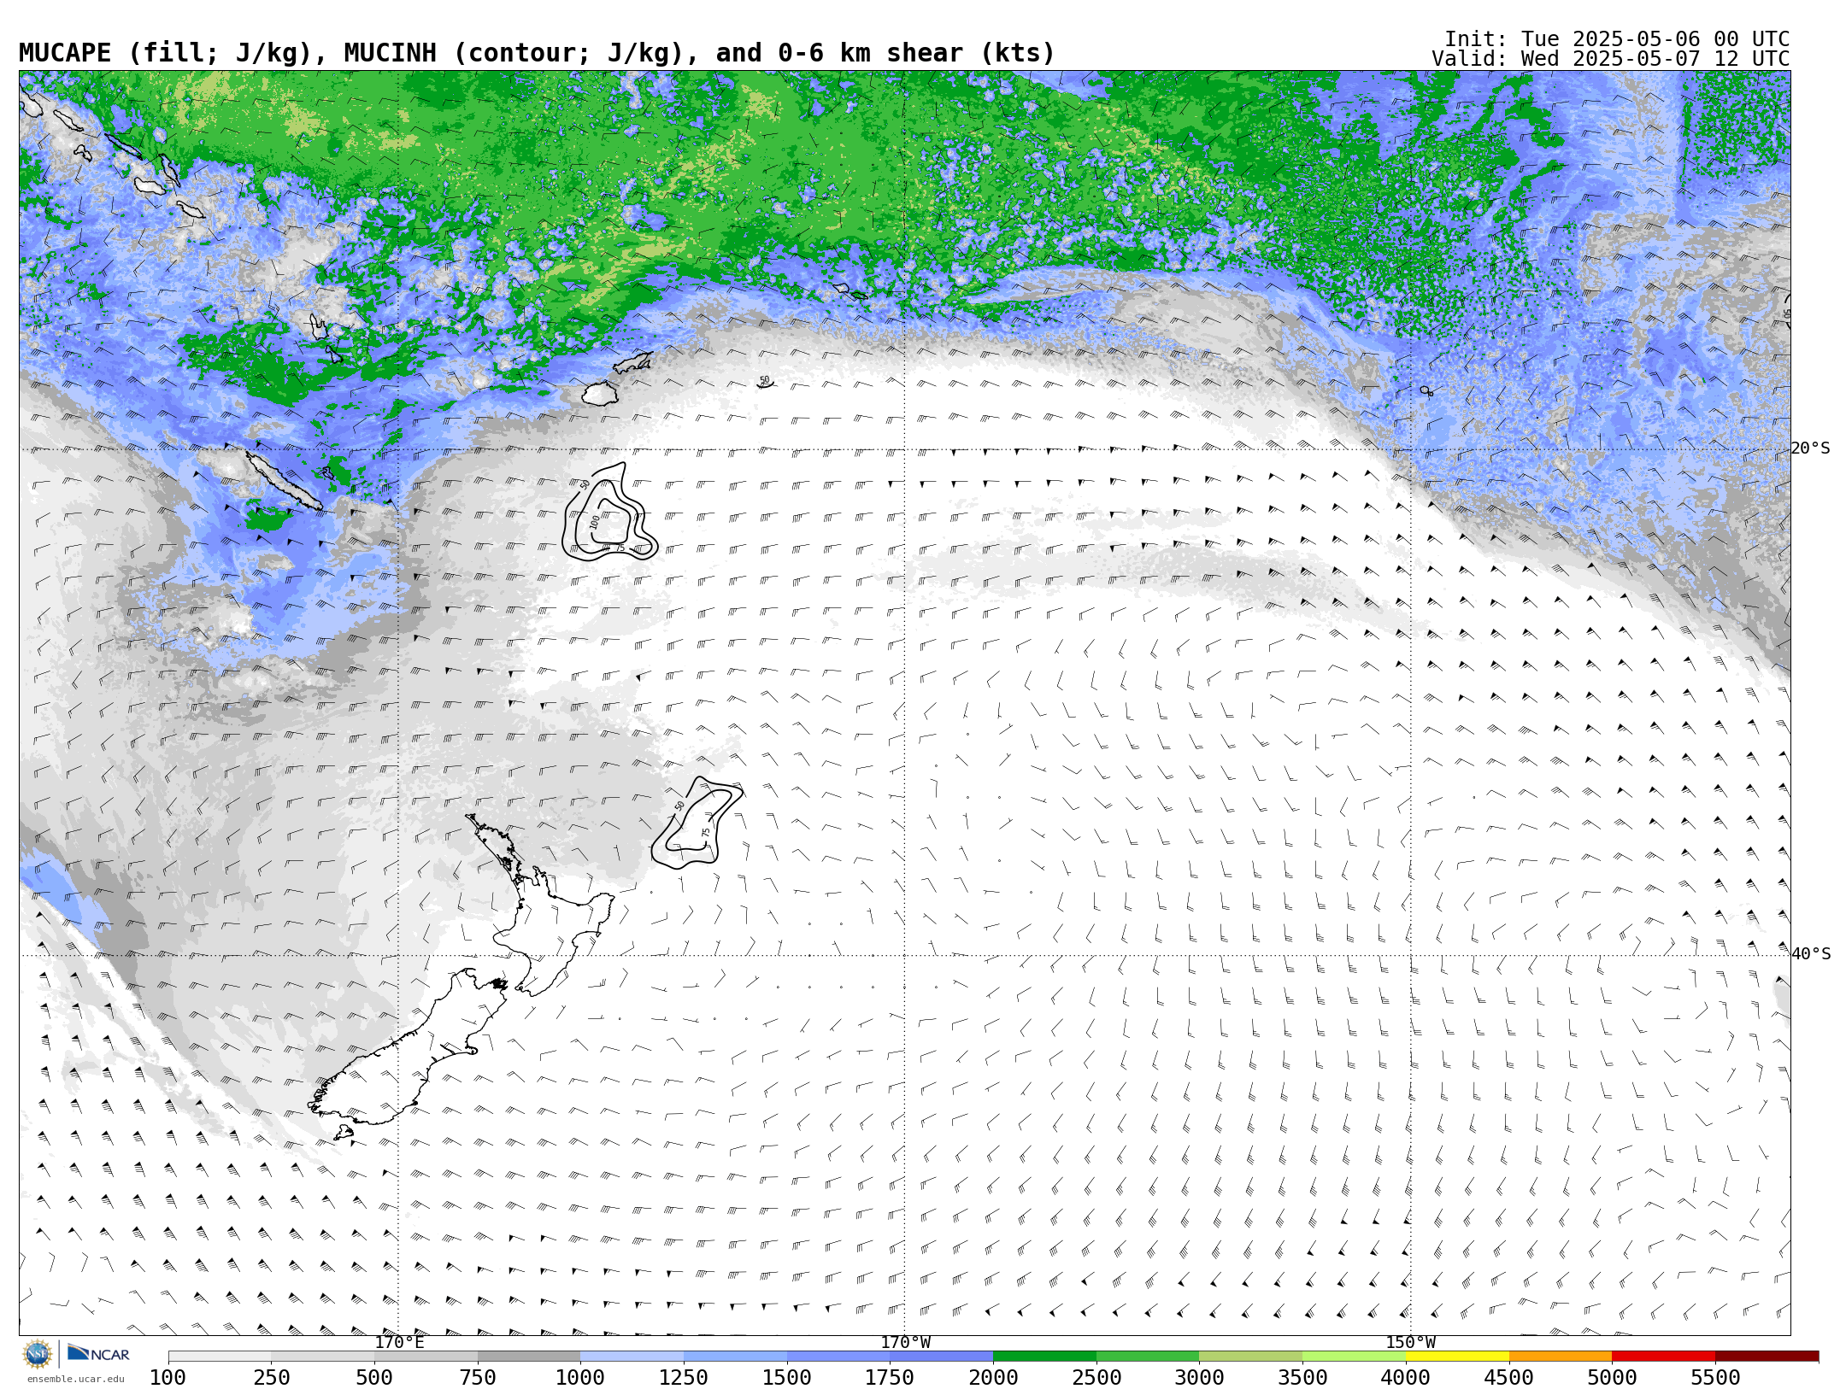Click the NCAR logo
The width and height of the screenshot is (1846, 1389).
click(98, 1354)
